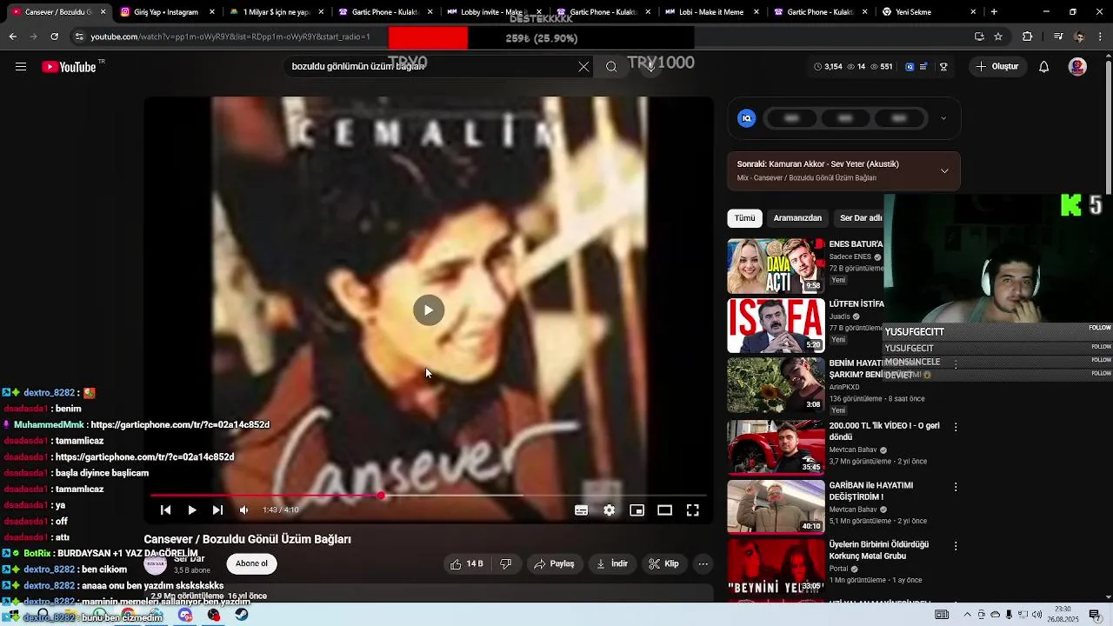Switch to Yeni Sekme tab

[x=922, y=12]
